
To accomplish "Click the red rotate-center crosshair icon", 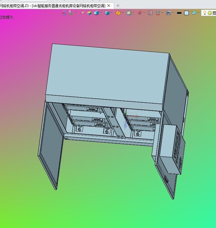I will pyautogui.click(x=140, y=13).
